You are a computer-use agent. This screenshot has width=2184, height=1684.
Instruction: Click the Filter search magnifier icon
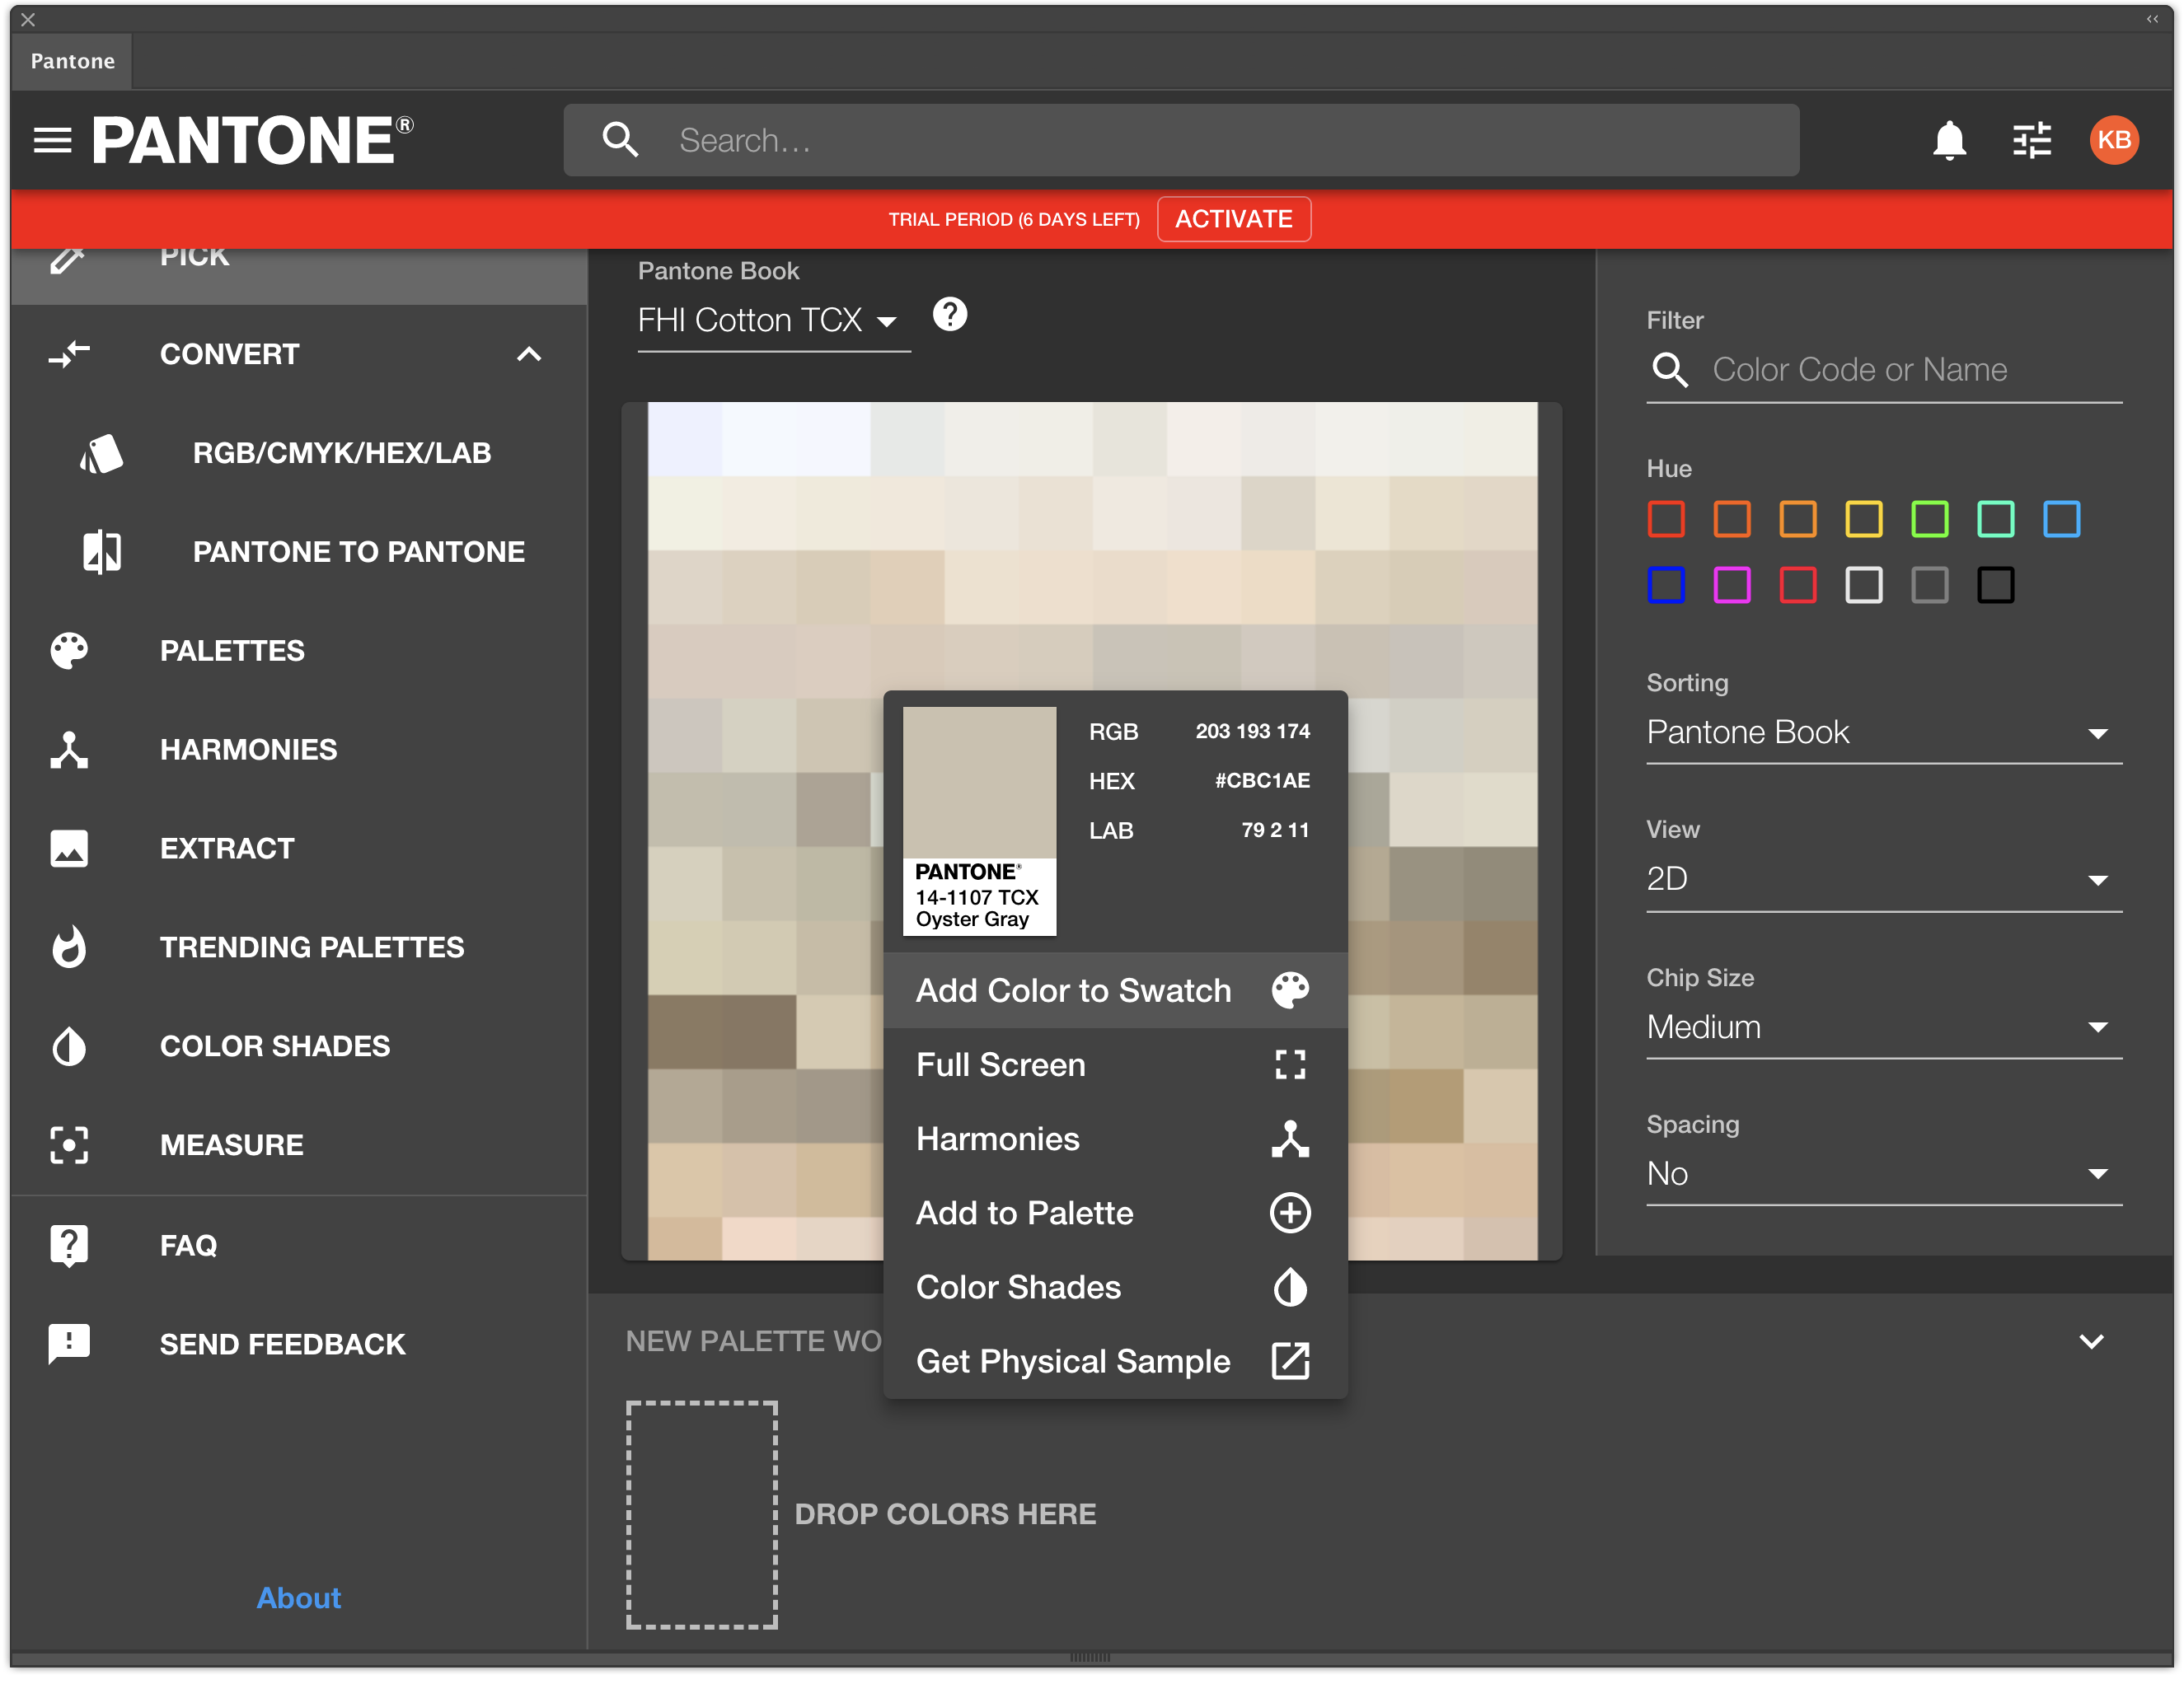(1670, 370)
